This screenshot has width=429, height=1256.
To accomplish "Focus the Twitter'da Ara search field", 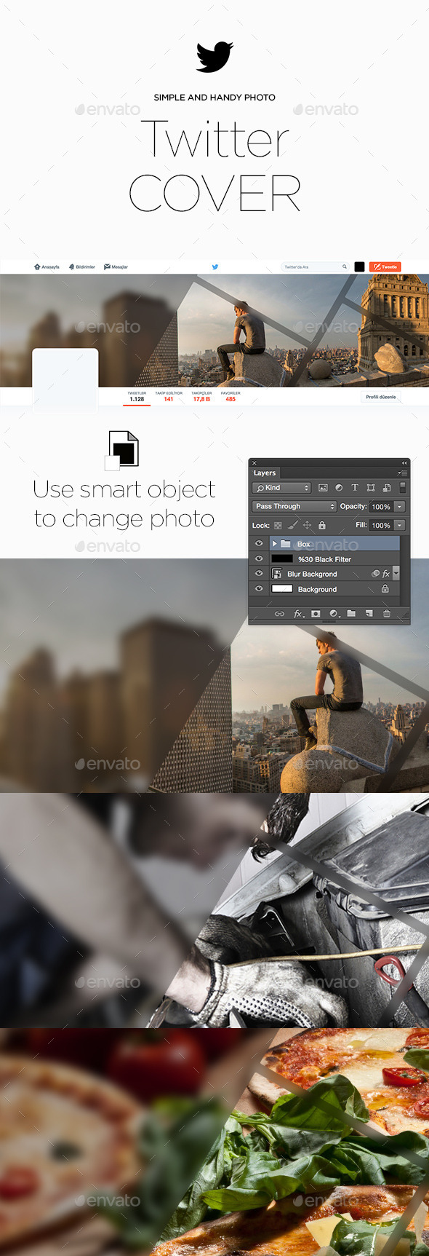I will click(315, 267).
